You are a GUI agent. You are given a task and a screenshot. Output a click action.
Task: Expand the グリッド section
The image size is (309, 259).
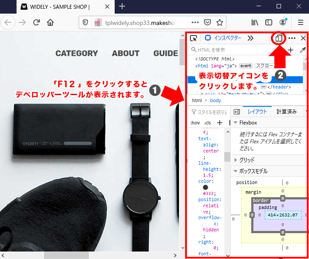click(235, 160)
